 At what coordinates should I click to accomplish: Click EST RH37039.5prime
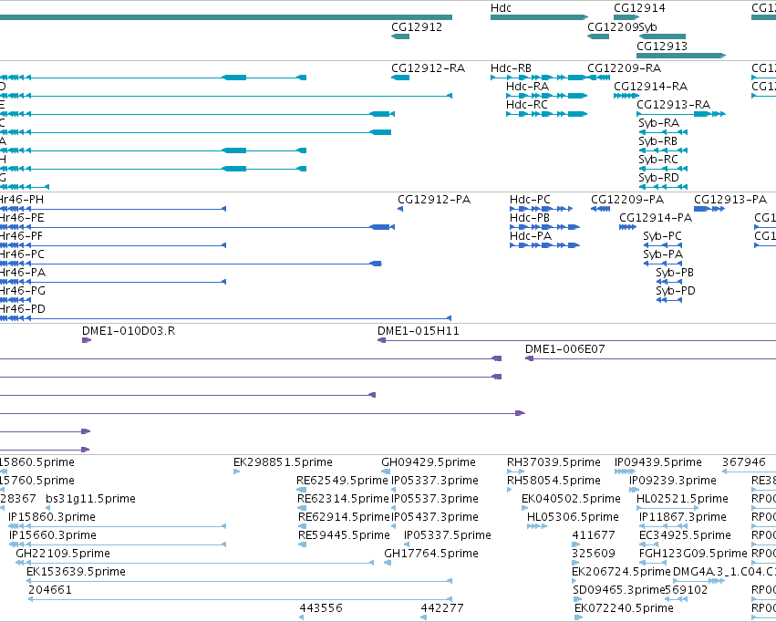(x=554, y=462)
